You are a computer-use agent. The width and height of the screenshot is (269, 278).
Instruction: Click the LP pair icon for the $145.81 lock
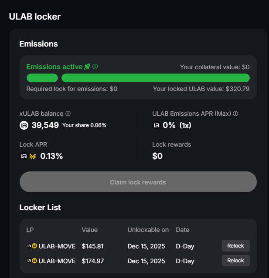pyautogui.click(x=32, y=246)
